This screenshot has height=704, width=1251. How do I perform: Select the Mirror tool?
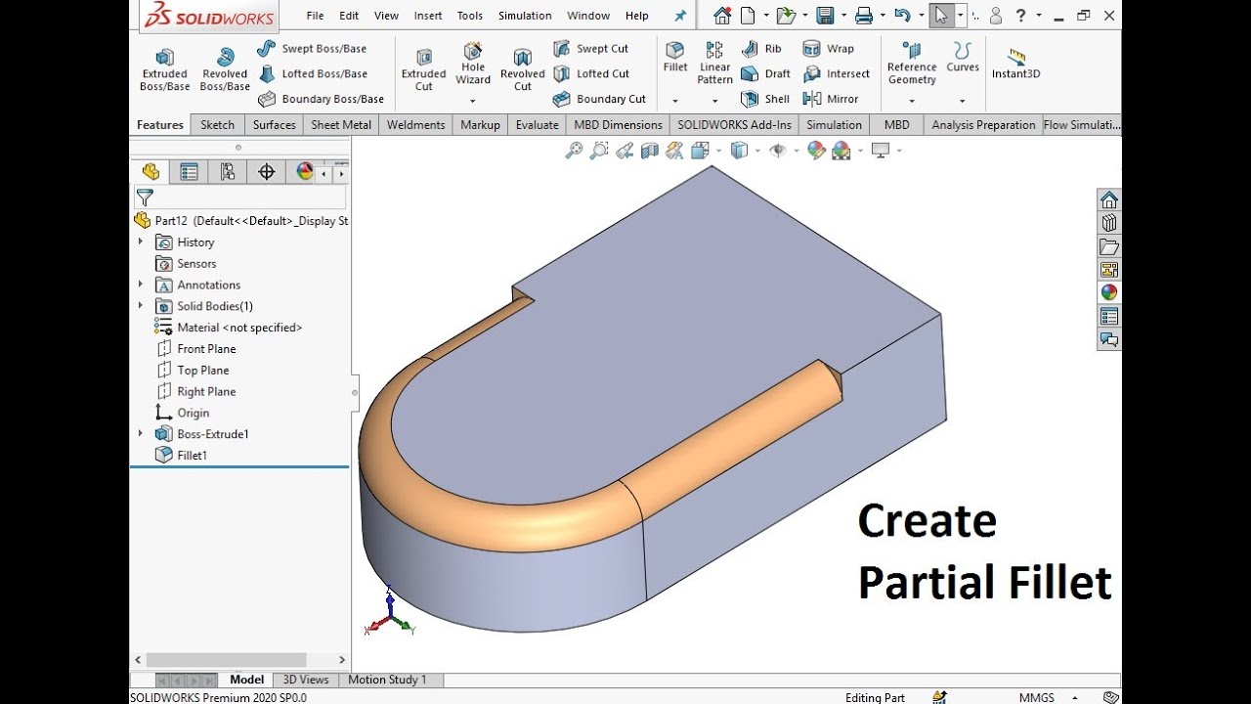click(x=830, y=99)
